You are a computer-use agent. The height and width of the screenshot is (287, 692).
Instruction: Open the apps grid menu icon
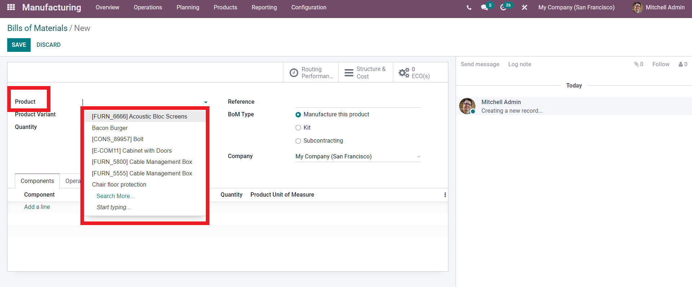tap(11, 7)
